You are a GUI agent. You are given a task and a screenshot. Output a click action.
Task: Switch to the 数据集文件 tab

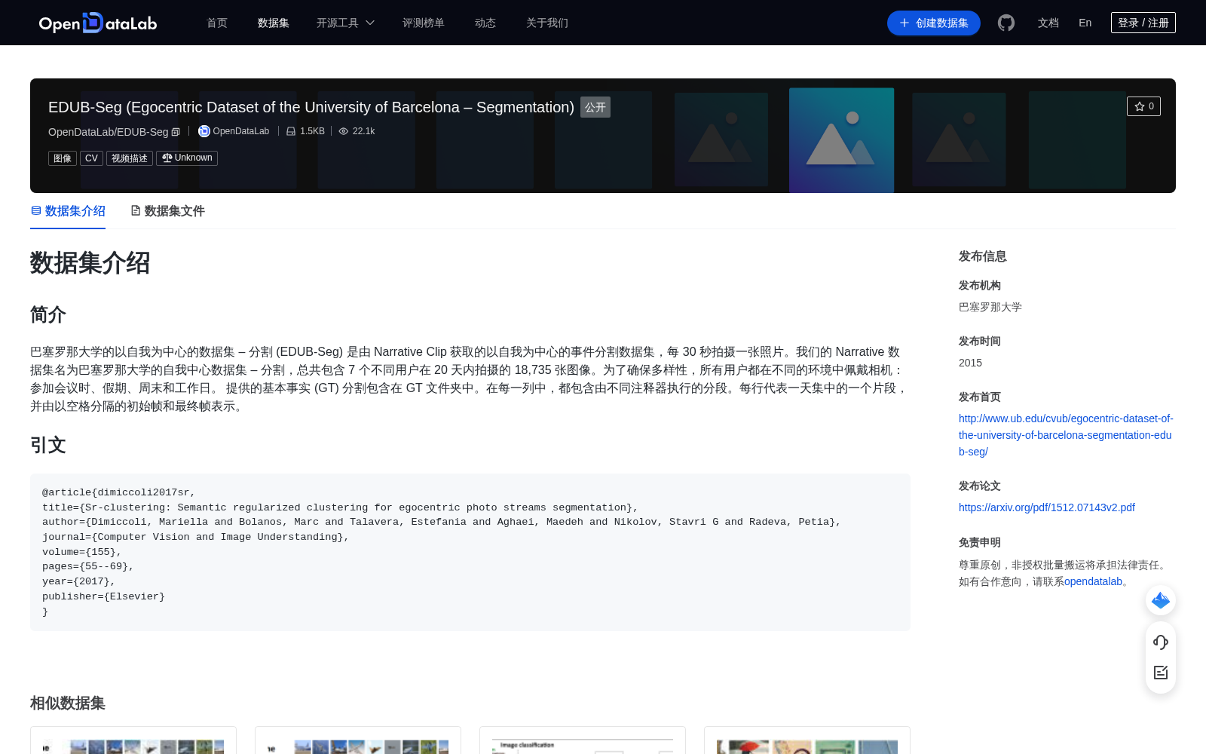coord(167,211)
